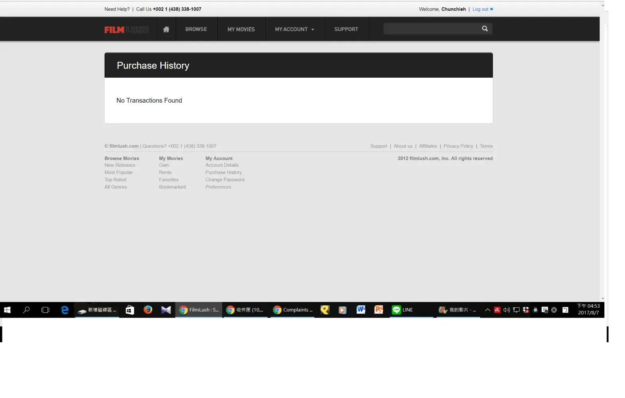This screenshot has height=398, width=625.
Task: Click the FilmLush logo
Action: pyautogui.click(x=127, y=29)
